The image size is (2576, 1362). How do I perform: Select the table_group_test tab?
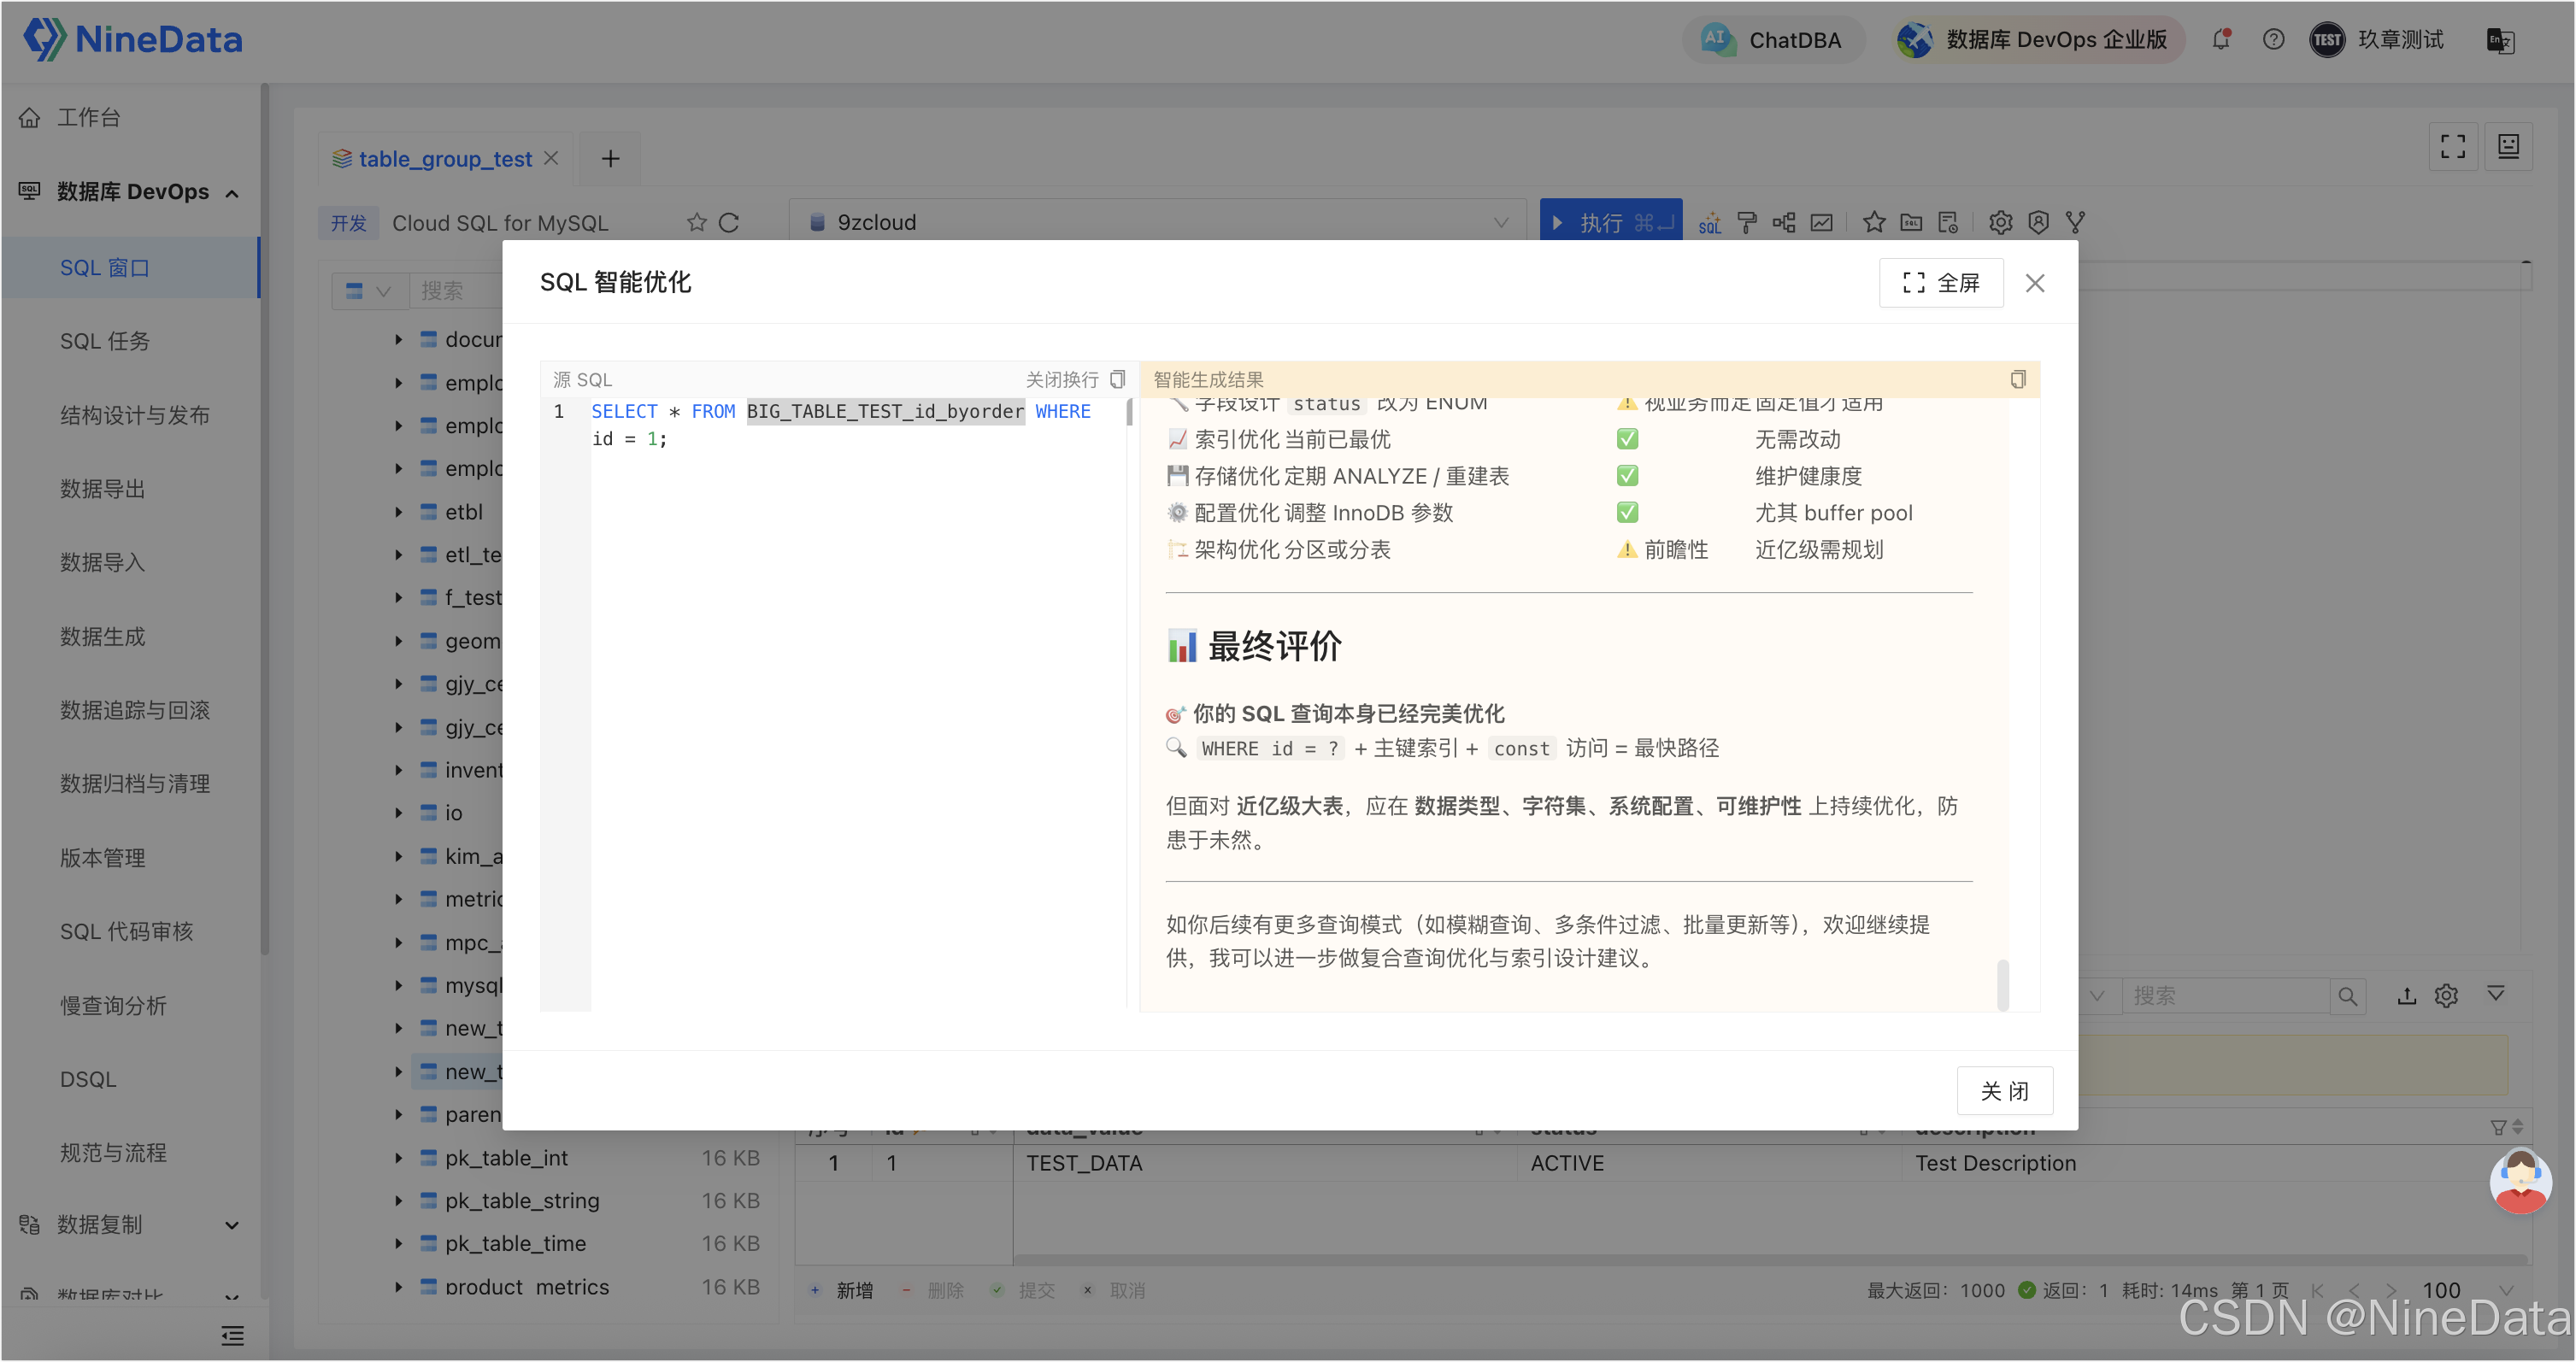point(444,159)
